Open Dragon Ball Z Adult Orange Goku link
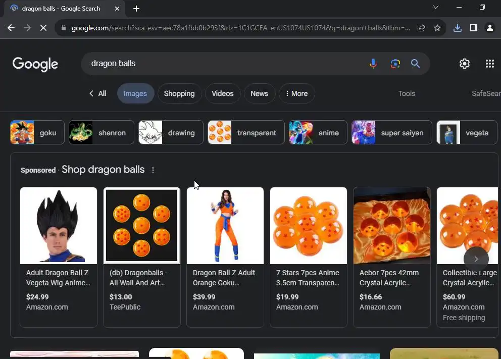Screen dimensions: 501x359 [224, 278]
